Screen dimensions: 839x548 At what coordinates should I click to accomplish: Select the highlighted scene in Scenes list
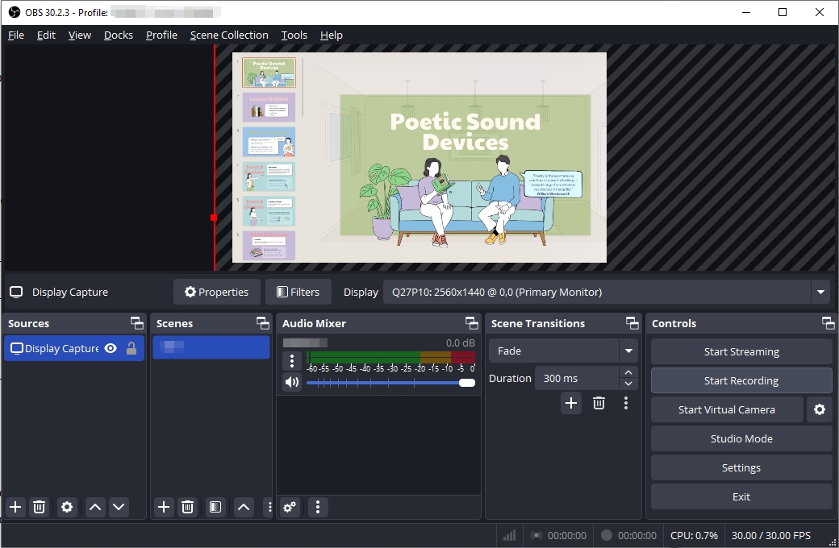tap(211, 347)
